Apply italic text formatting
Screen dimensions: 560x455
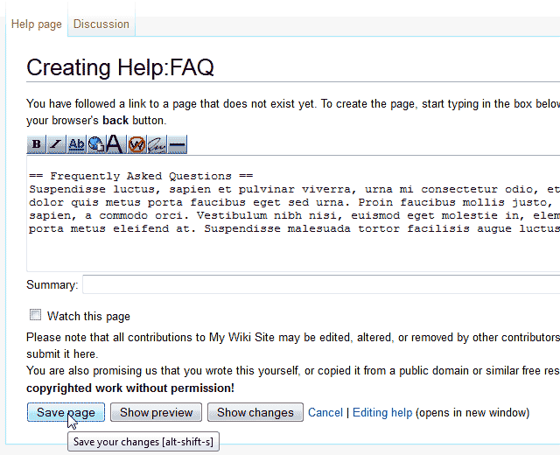tap(56, 144)
